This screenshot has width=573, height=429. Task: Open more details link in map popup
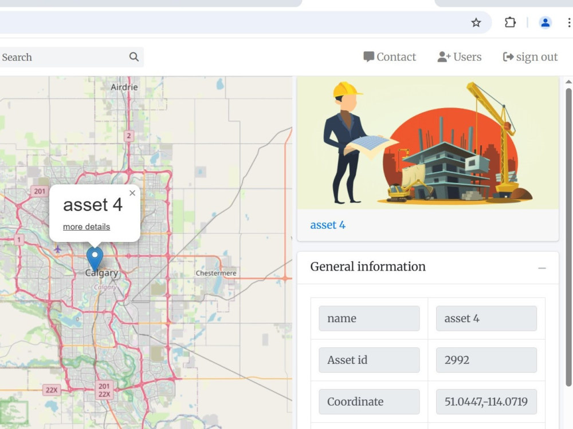87,227
